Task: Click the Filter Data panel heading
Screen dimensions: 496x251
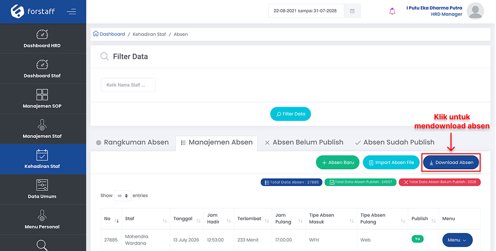Action: (x=130, y=57)
